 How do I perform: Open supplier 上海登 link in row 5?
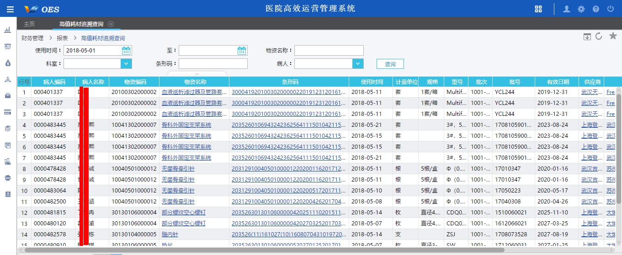pos(591,136)
